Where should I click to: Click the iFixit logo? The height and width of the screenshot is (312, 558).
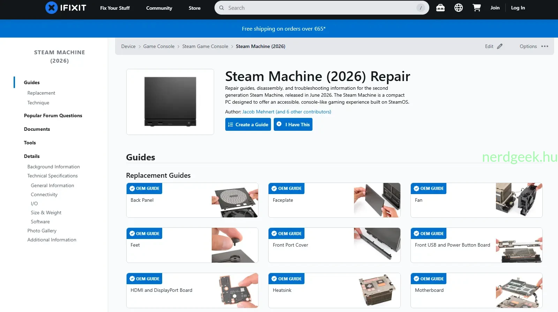click(66, 8)
